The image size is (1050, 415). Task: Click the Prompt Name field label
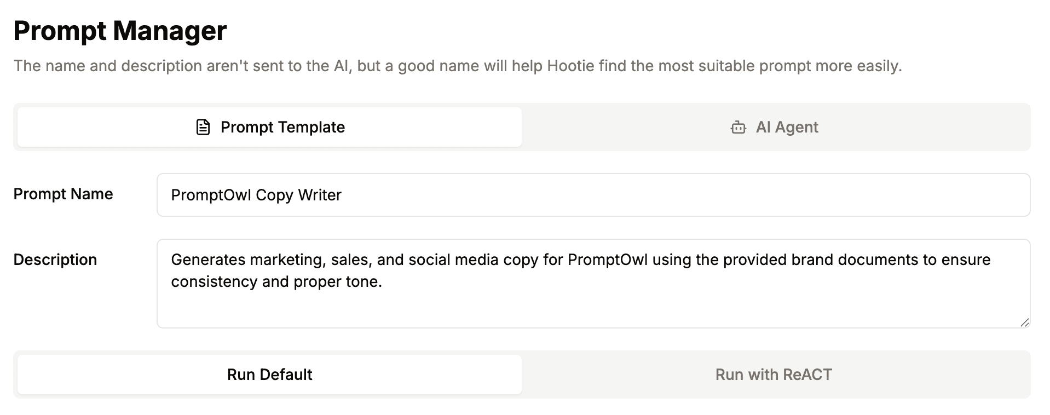(63, 194)
